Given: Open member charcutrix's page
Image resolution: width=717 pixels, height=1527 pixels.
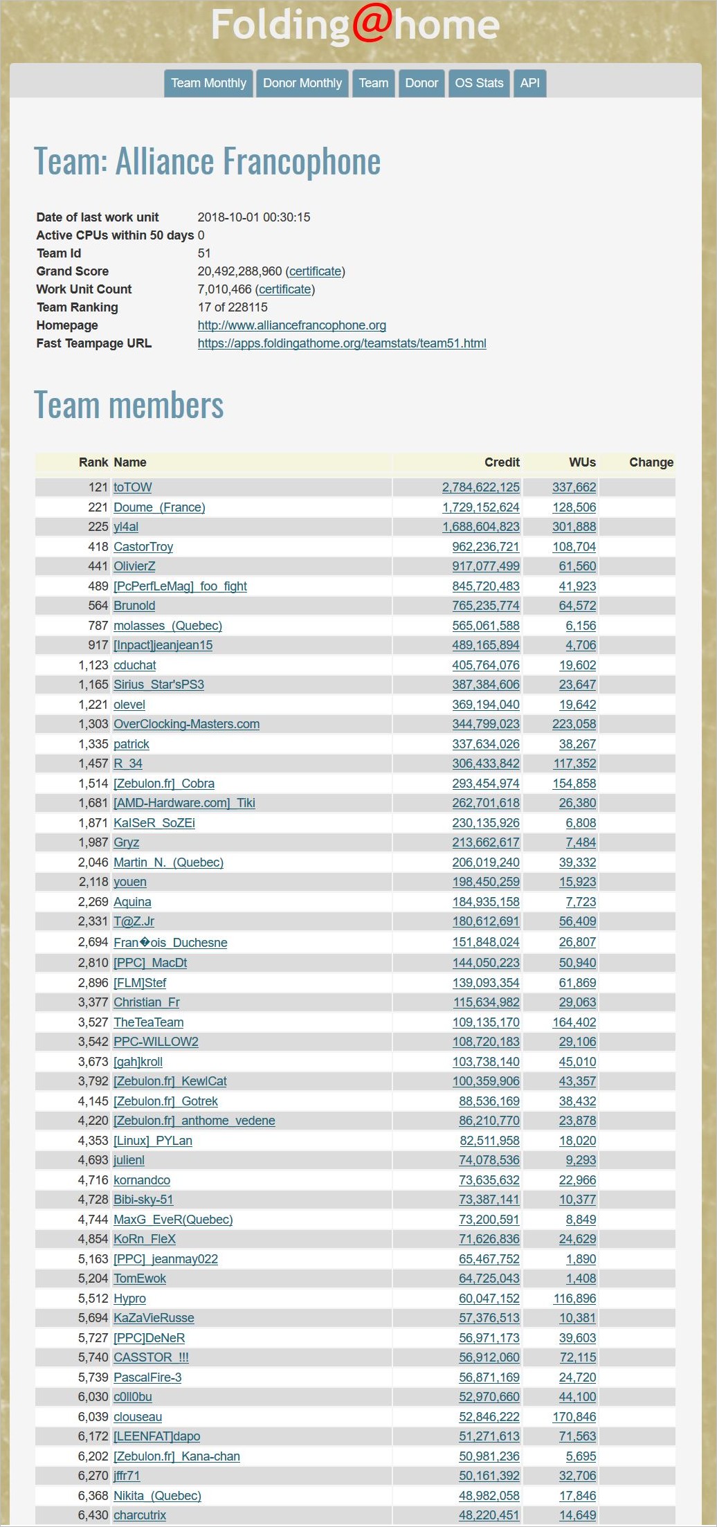Looking at the screenshot, I should tap(140, 1515).
